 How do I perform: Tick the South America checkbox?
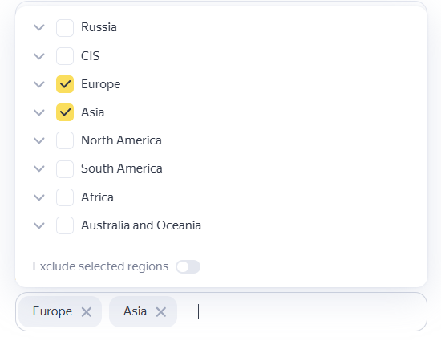65,168
